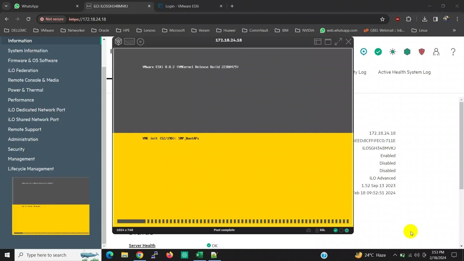This screenshot has height=261, width=464.
Task: Open the DELLEMC bookmarks folder
Action: coord(16,30)
